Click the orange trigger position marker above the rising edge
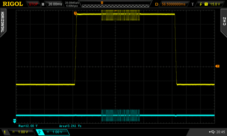227x136 pixels. (x=75, y=13)
